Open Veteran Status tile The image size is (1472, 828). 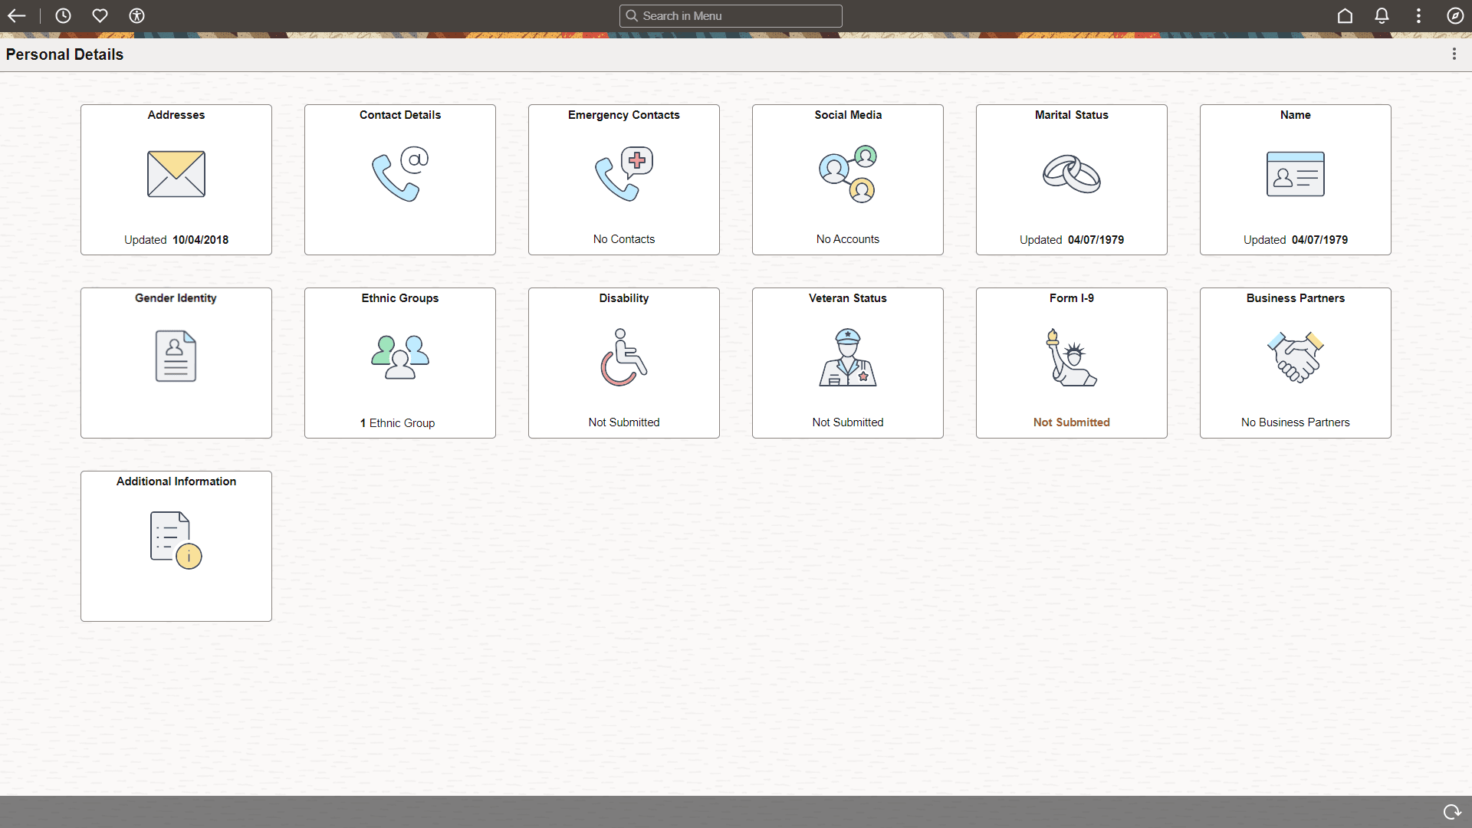848,363
